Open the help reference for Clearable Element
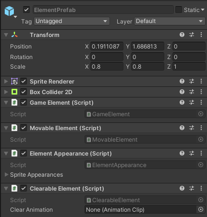This screenshot has width=207, height=217. coord(182,188)
